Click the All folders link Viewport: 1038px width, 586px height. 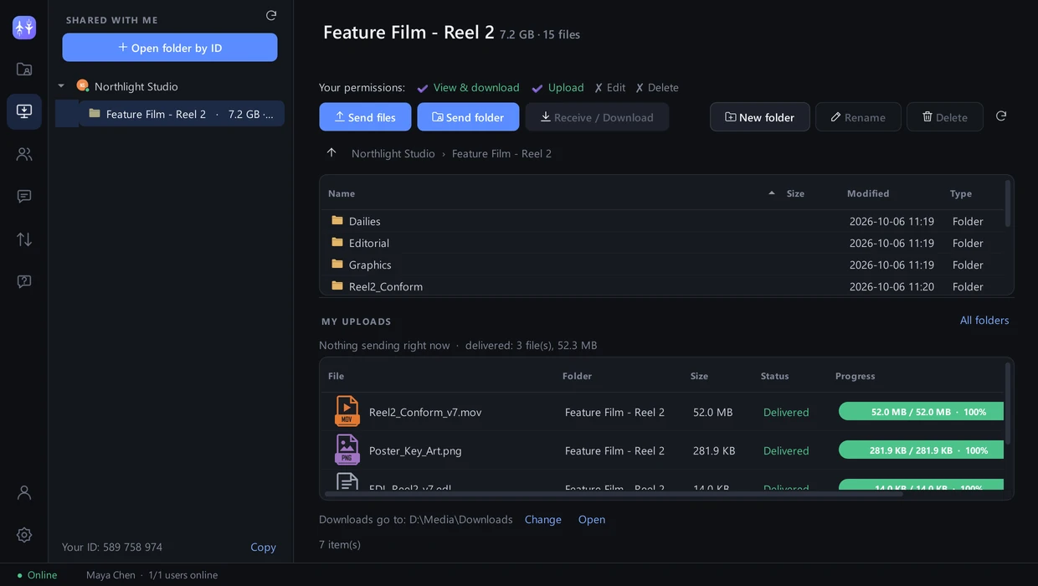tap(984, 320)
